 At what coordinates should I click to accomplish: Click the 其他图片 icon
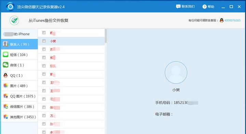[6, 117]
